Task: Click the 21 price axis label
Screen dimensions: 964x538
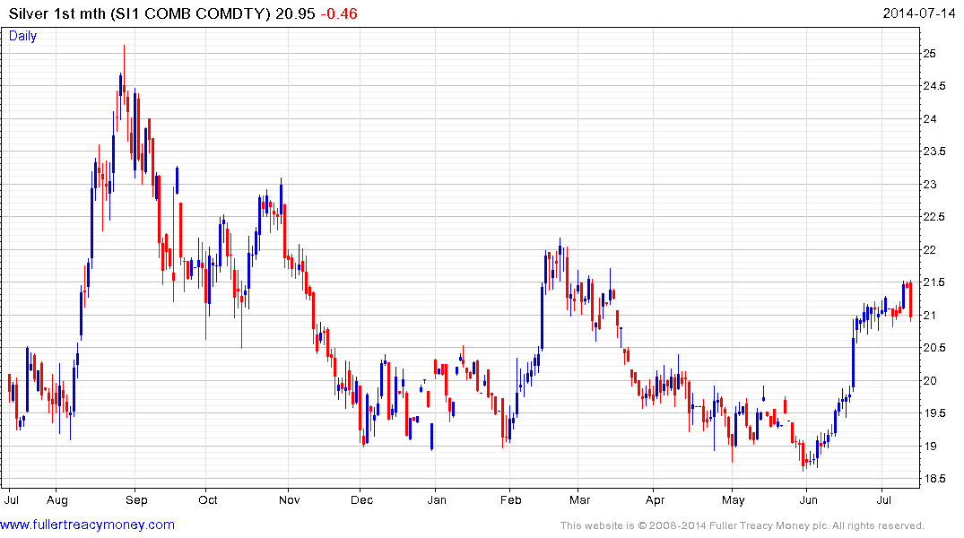Action: pos(930,316)
